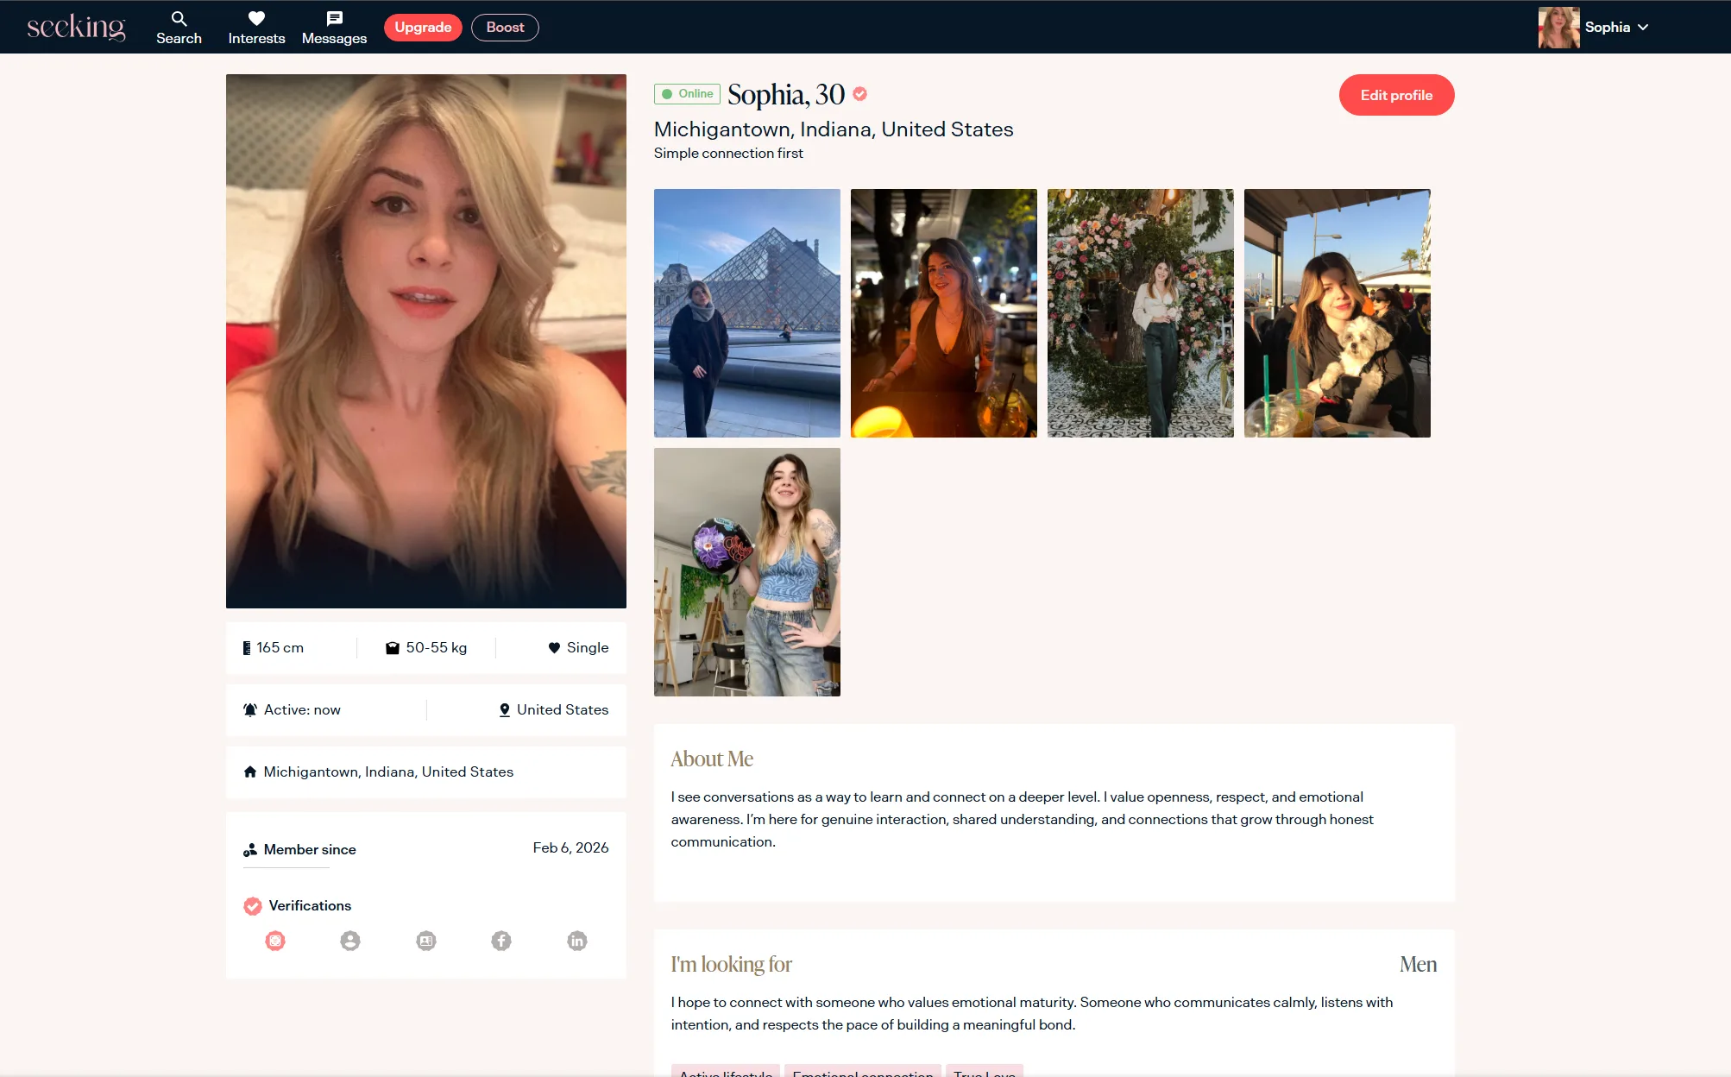Viewport: 1731px width, 1077px height.
Task: Click the Upgrade button
Action: pyautogui.click(x=423, y=28)
